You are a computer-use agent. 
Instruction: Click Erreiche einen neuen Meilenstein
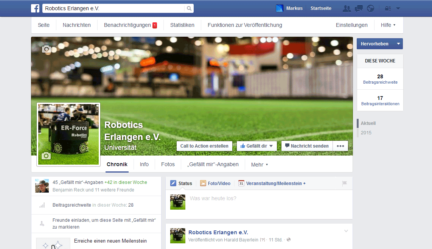click(x=110, y=241)
